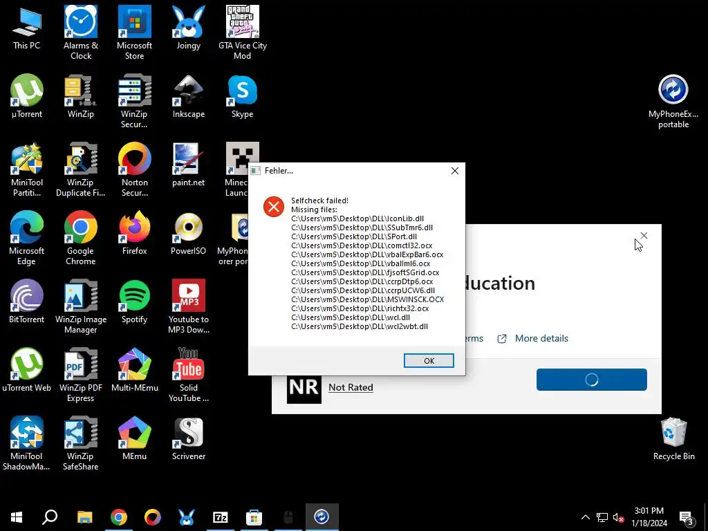
Task: Select the MiniTool ShadowMaker desktop icon
Action: click(x=27, y=443)
